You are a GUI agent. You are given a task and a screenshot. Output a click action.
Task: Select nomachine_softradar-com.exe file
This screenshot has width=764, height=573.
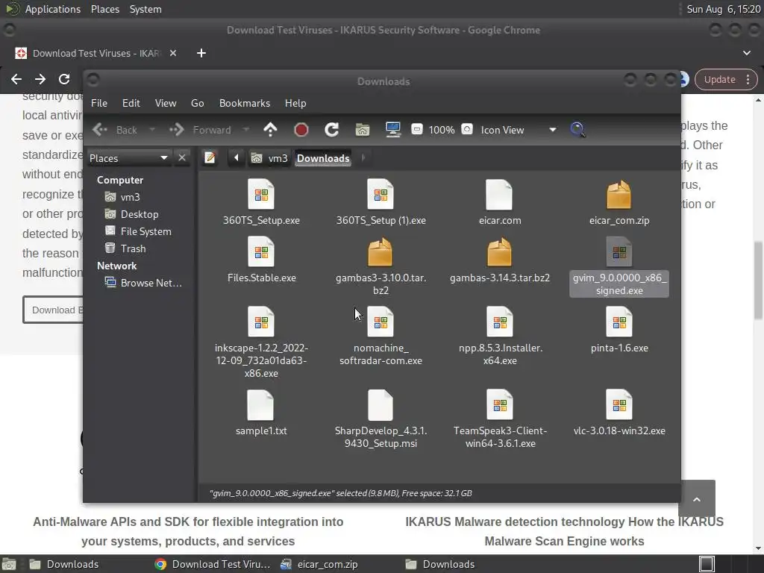pos(381,336)
